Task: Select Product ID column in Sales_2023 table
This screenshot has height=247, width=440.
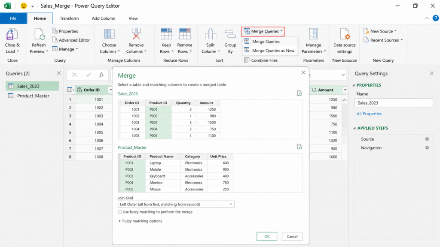Action: 158,103
